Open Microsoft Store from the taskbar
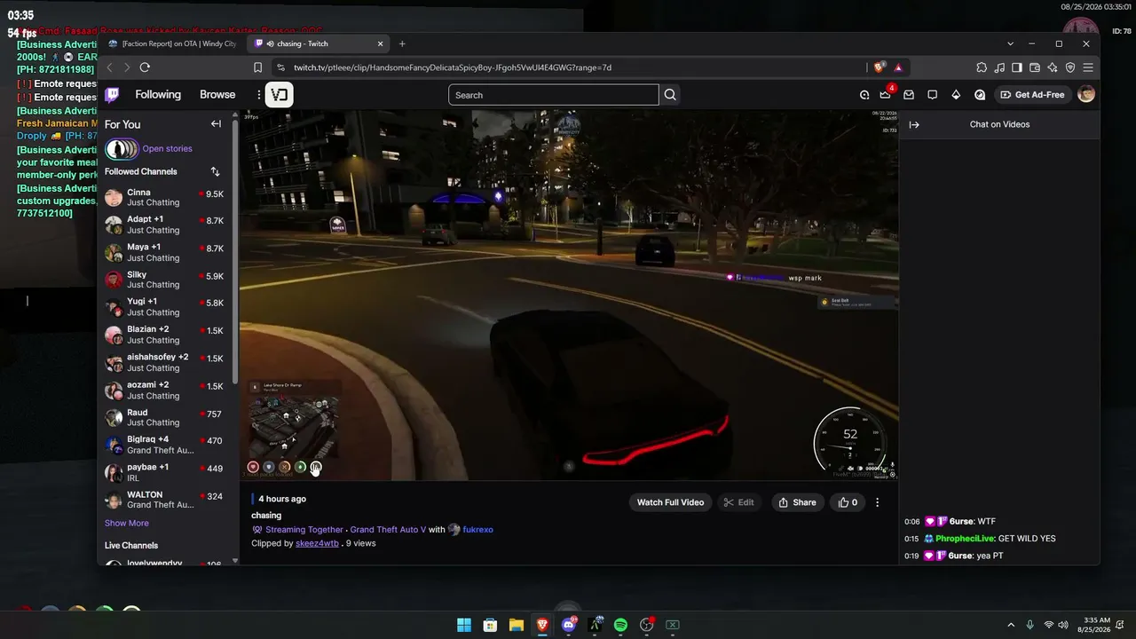This screenshot has width=1136, height=639. tap(490, 625)
